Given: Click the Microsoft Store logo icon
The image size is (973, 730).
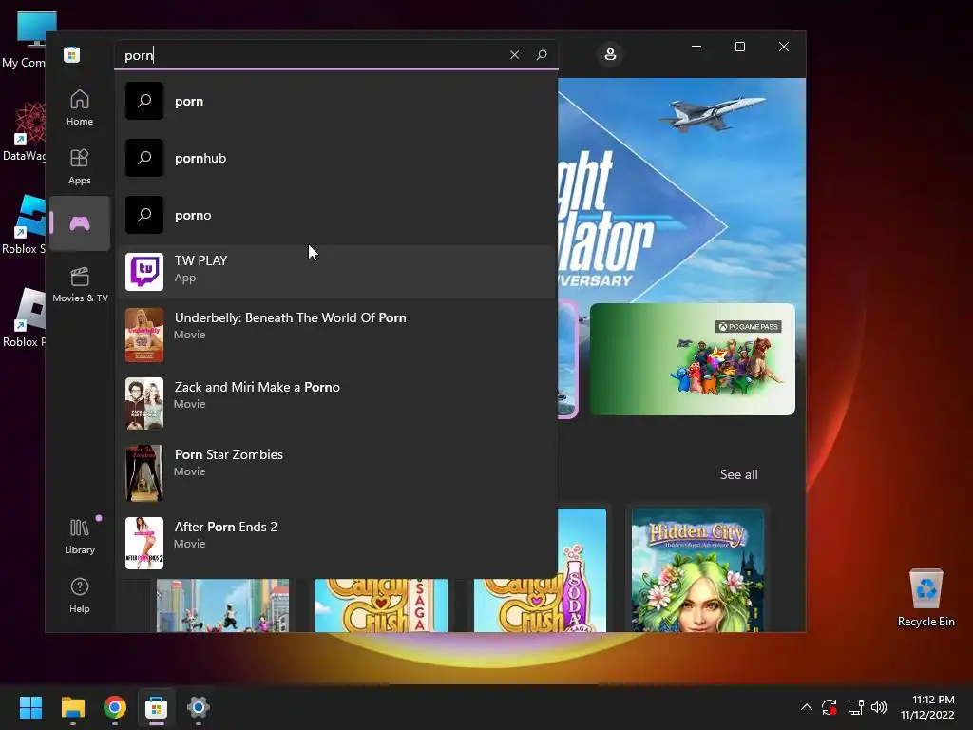Looking at the screenshot, I should pyautogui.click(x=72, y=54).
